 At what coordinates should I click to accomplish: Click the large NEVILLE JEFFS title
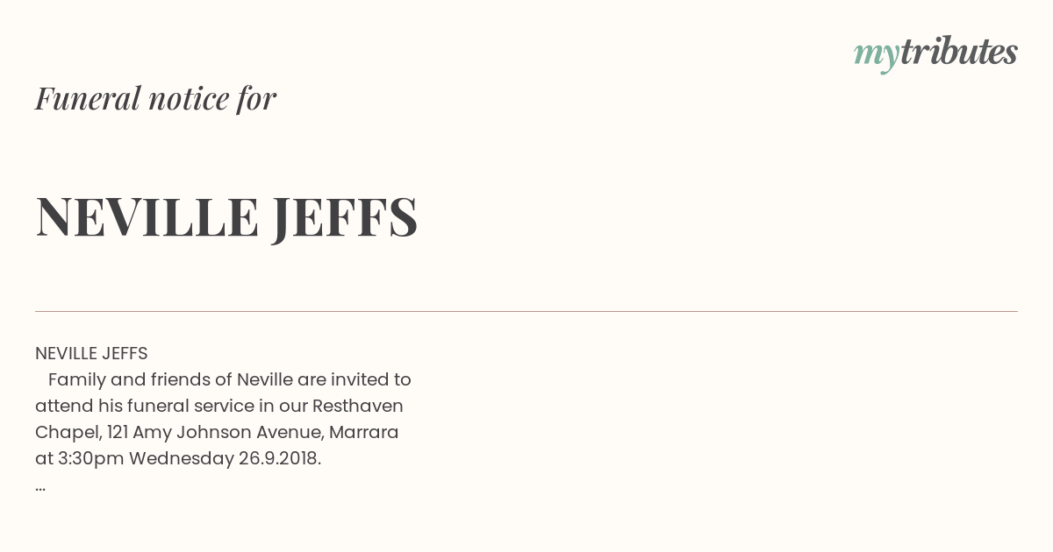(x=226, y=217)
